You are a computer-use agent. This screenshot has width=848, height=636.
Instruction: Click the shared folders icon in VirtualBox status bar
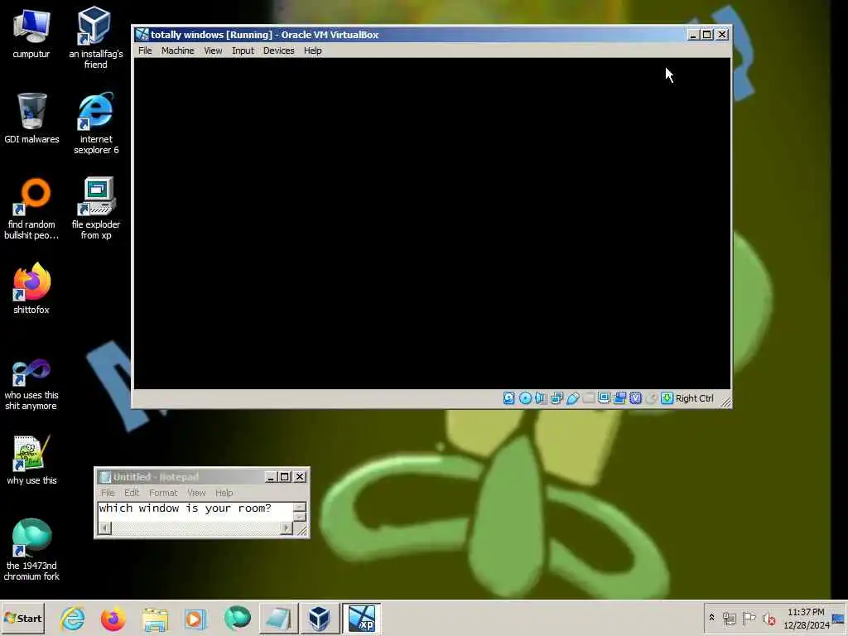(589, 398)
